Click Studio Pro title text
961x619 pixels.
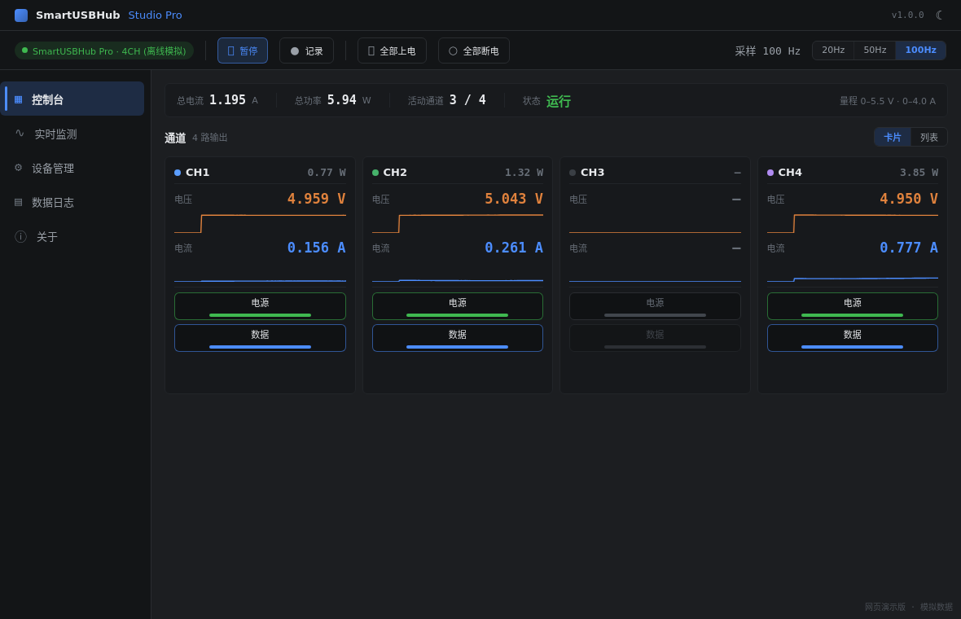155,15
